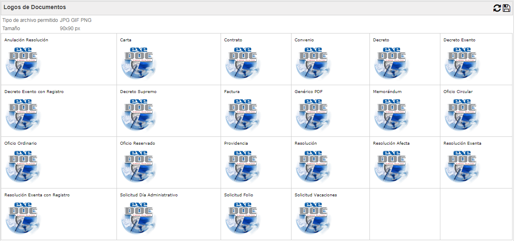Click the 'JPG GIF PNG' file types text
The image size is (515, 241).
[x=76, y=20]
